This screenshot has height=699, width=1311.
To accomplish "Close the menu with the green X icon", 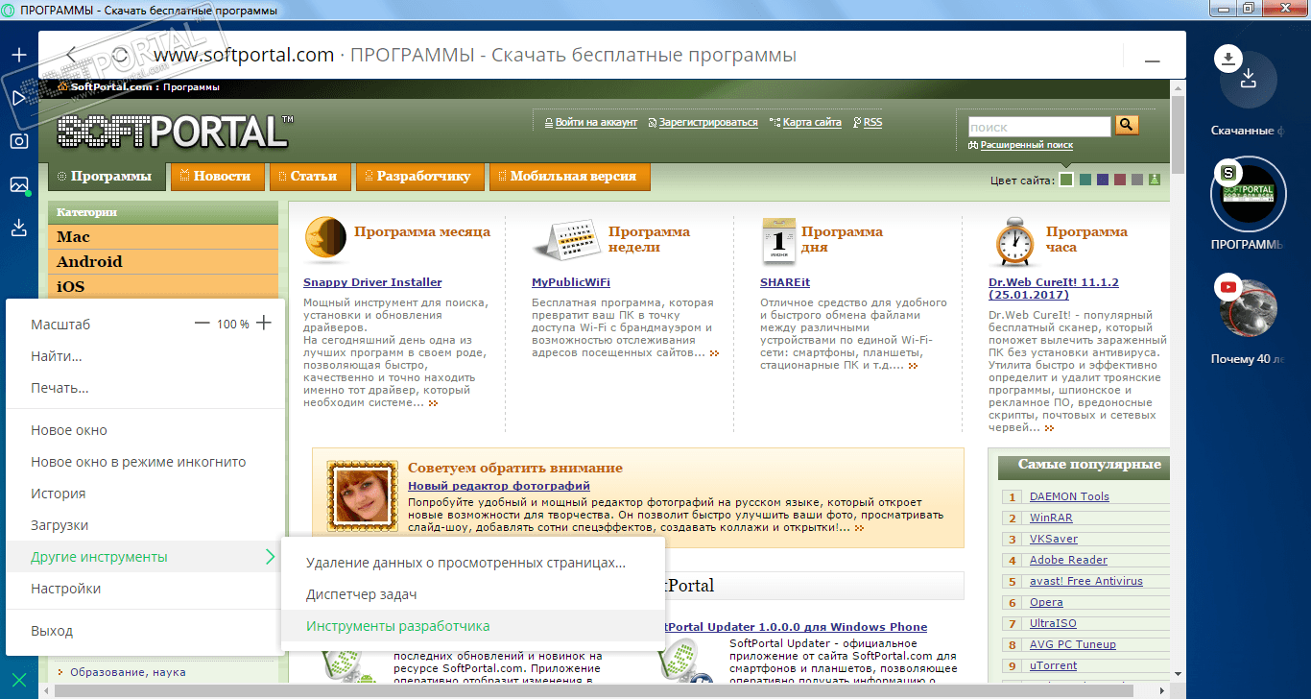I will [x=19, y=682].
